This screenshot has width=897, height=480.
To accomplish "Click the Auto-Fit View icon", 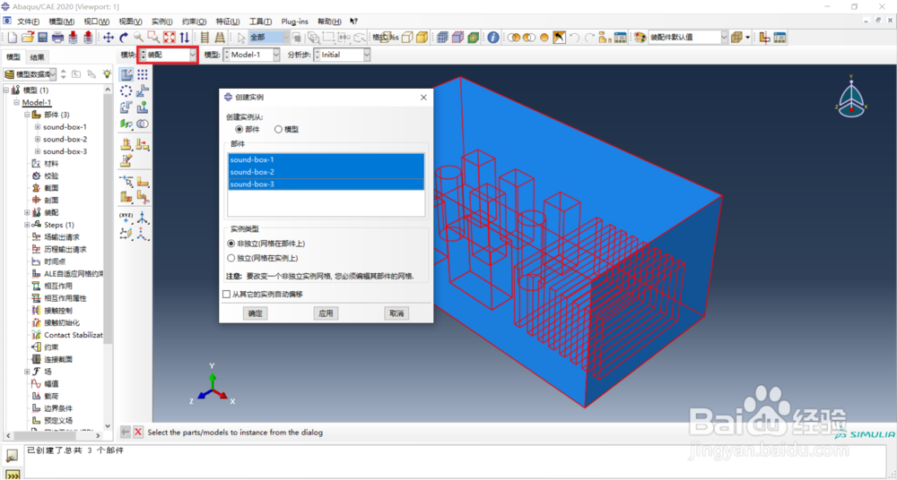I will (x=170, y=38).
